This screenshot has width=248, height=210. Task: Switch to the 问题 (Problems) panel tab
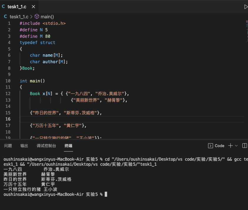[x=8, y=146]
